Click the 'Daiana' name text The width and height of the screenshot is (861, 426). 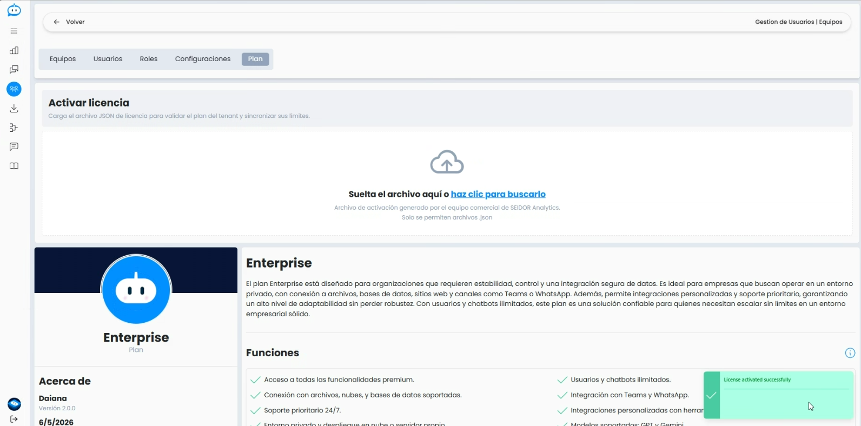(x=53, y=398)
